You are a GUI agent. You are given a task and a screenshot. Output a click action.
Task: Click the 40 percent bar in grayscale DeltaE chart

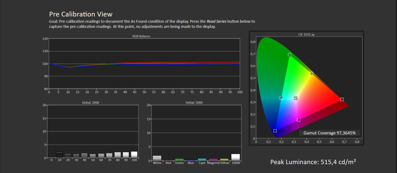pyautogui.click(x=84, y=155)
